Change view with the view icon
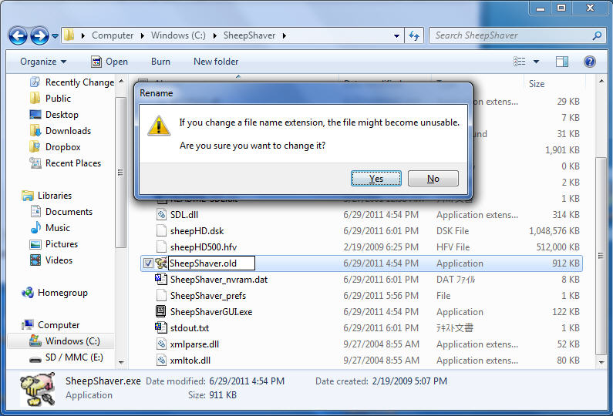613x416 pixels. [x=519, y=62]
